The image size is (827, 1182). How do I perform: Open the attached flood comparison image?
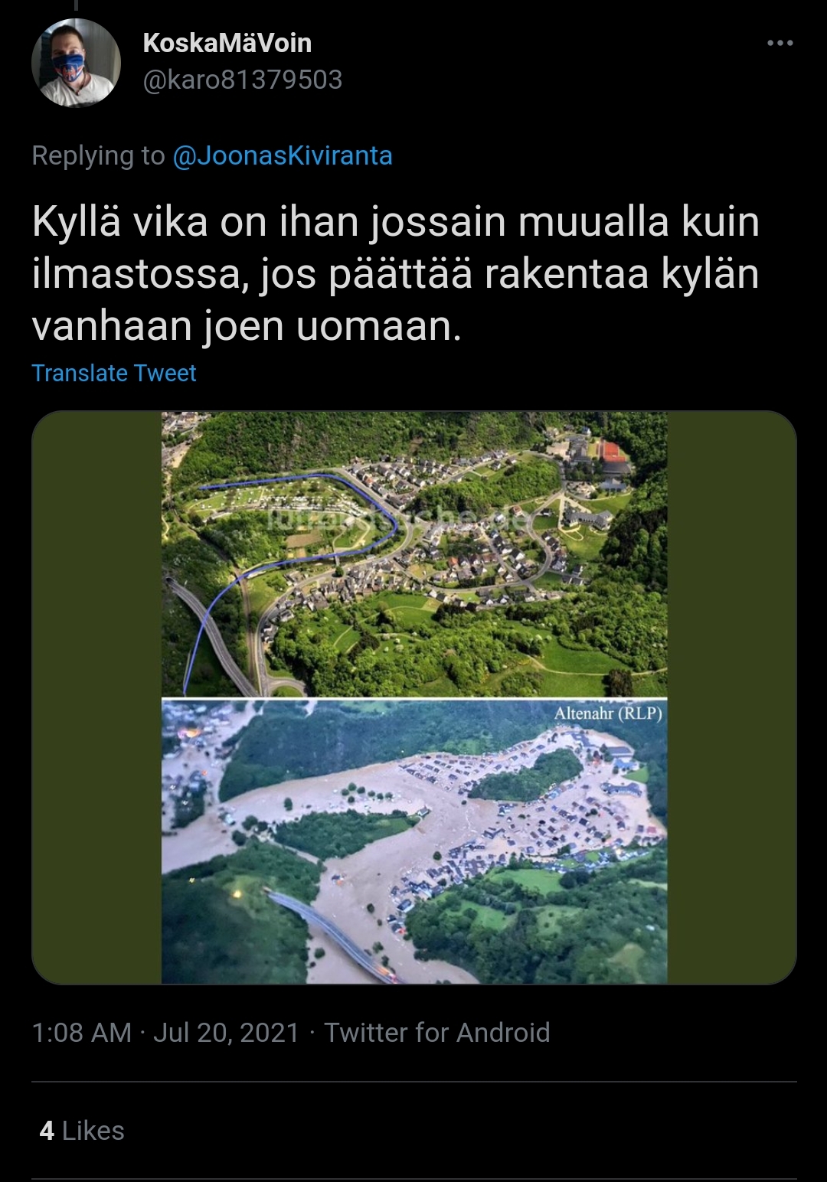(x=414, y=697)
